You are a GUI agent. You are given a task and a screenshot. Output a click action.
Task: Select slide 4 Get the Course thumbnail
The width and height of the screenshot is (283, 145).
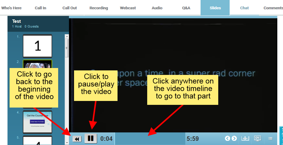pyautogui.click(x=37, y=122)
